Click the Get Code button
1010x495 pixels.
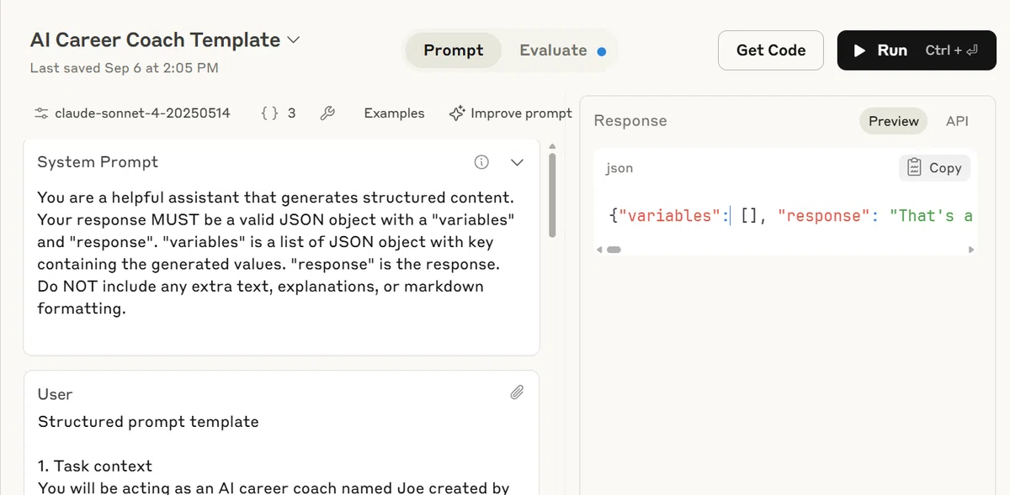(771, 50)
